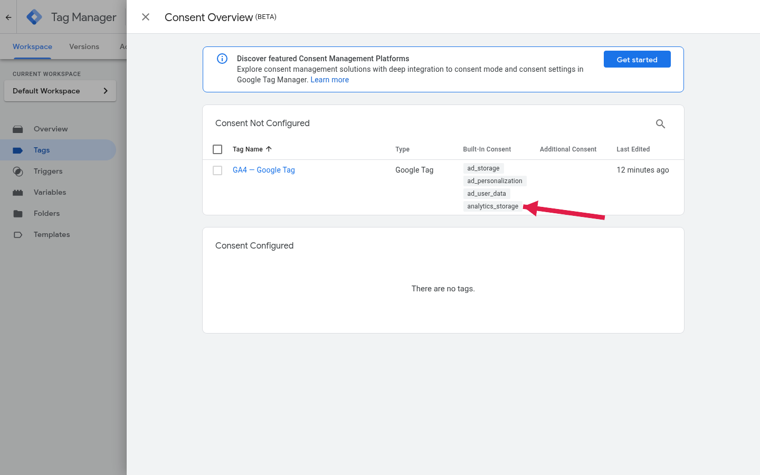Click the back arrow in Tag Manager
This screenshot has height=475, width=760.
pos(8,17)
